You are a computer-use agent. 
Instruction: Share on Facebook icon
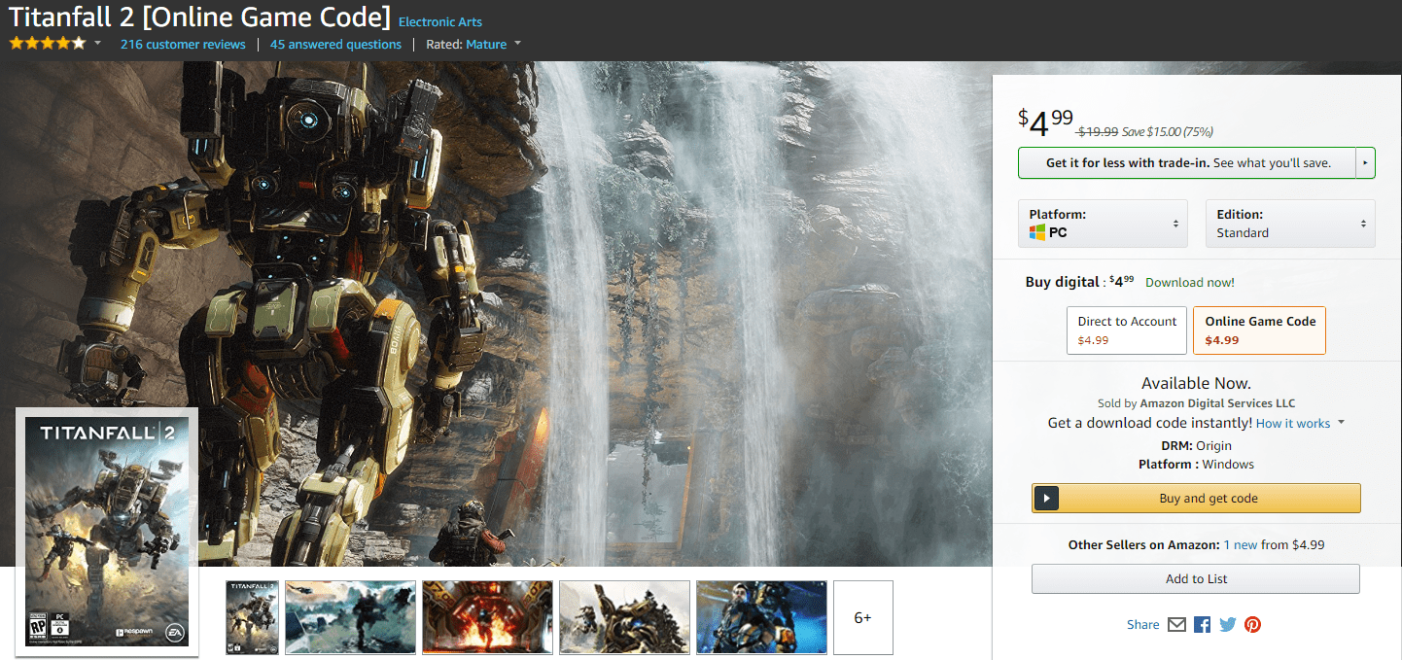point(1203,625)
